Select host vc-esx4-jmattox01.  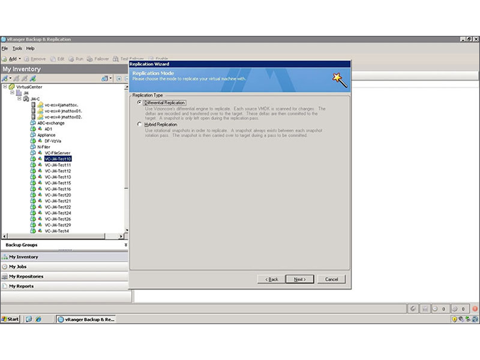[x=63, y=111]
